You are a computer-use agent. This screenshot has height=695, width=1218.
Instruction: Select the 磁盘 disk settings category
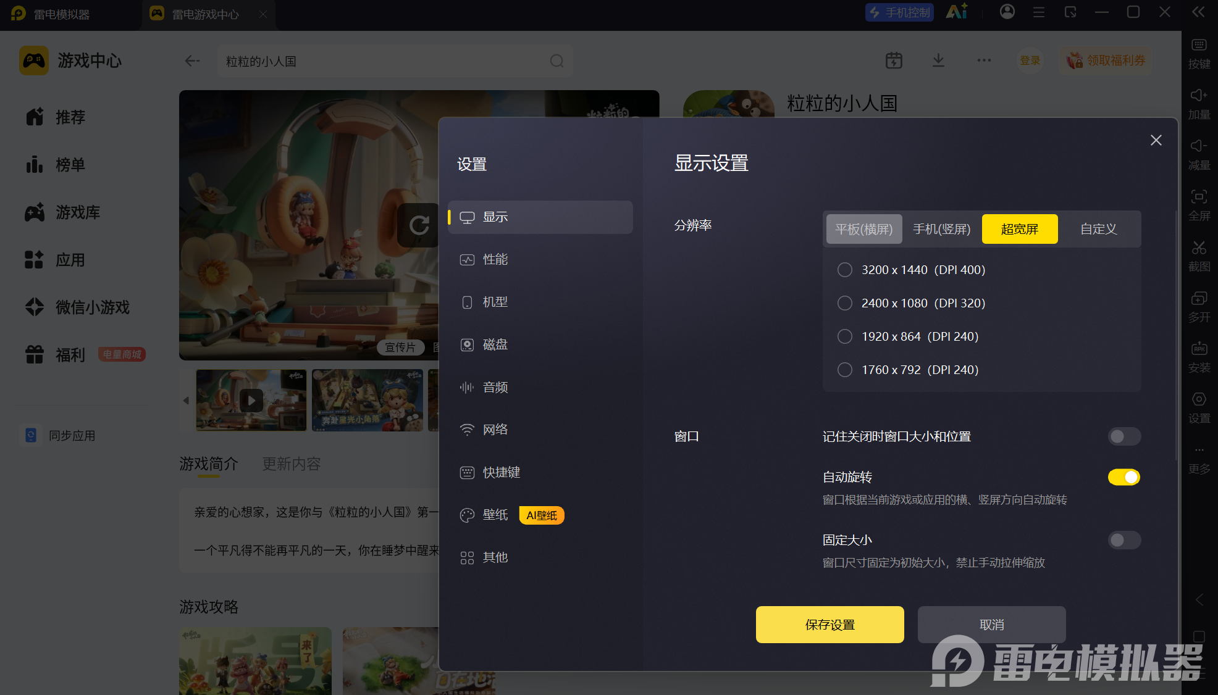pos(540,345)
